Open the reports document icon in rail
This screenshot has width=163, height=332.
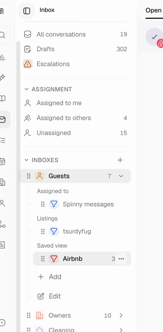2,245
